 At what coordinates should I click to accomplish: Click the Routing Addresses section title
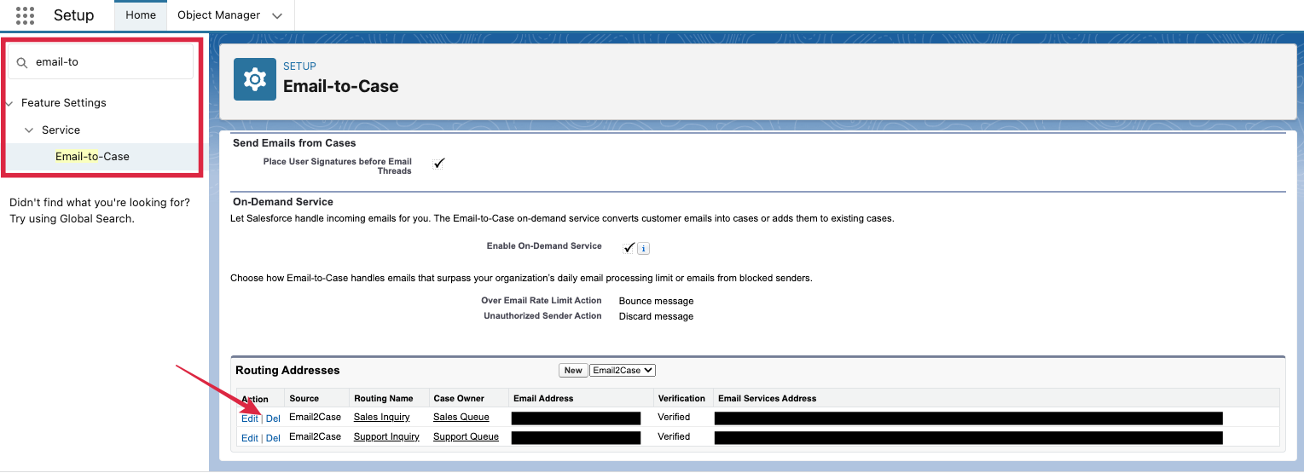(x=287, y=371)
